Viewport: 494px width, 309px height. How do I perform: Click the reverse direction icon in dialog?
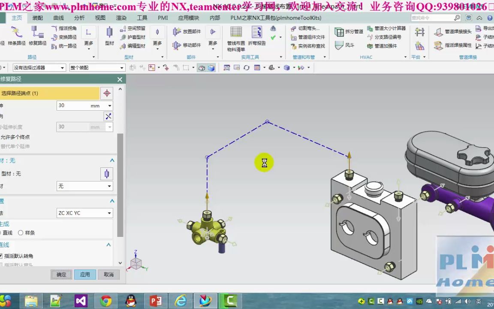108,116
